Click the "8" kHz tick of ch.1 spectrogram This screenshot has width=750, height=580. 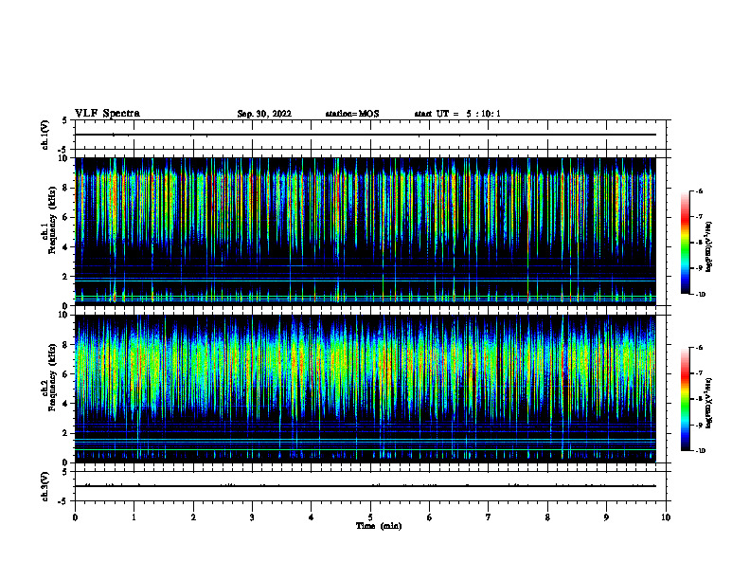(66, 188)
